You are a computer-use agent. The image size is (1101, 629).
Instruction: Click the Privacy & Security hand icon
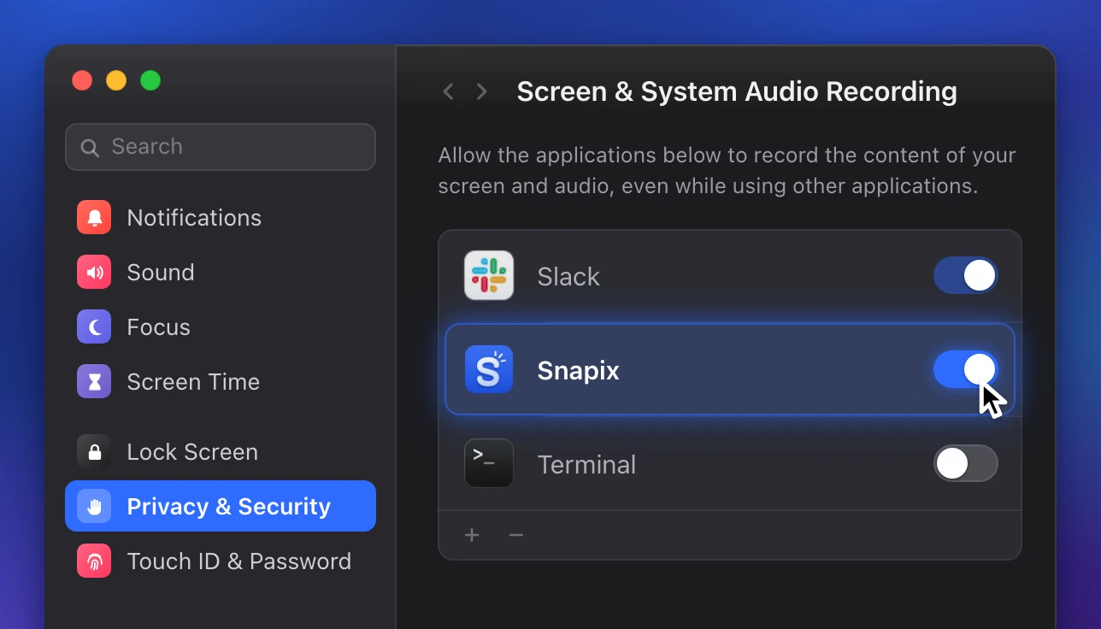[x=94, y=506]
